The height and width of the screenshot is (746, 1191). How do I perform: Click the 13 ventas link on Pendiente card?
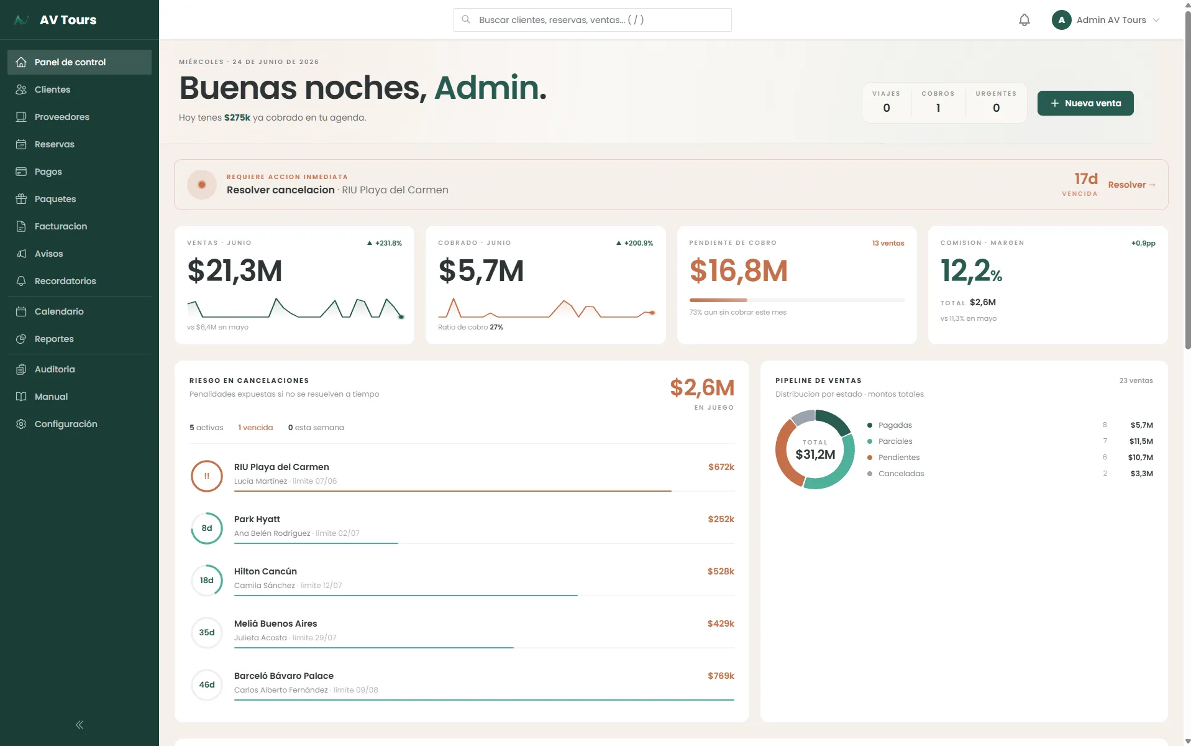(888, 243)
